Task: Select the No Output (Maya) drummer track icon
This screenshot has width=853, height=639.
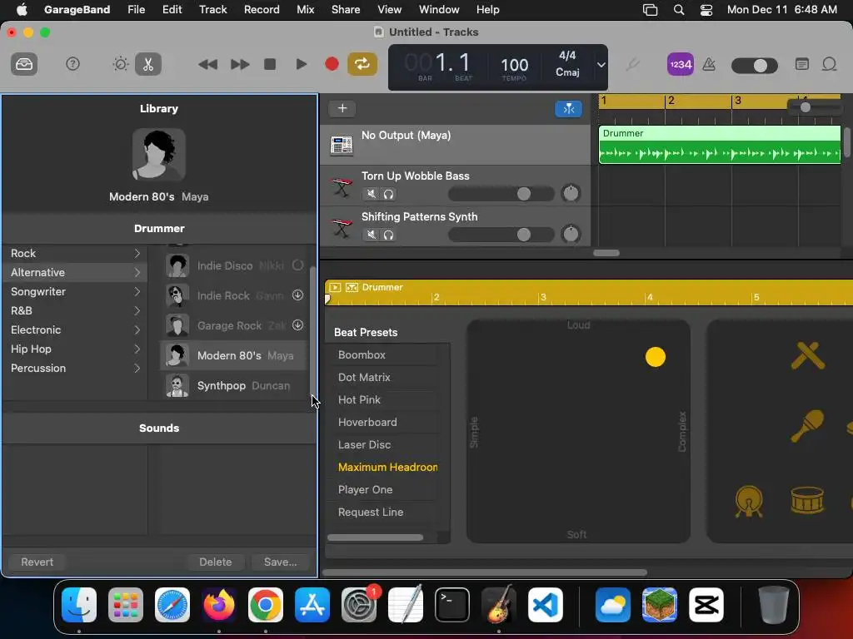Action: [x=342, y=145]
